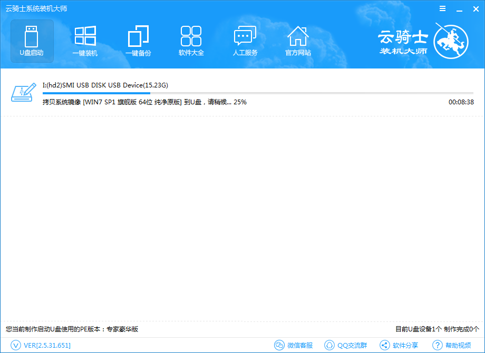Viewport: 485px width, 353px height.
Task: Click the USB disk write icon
Action: 23,92
